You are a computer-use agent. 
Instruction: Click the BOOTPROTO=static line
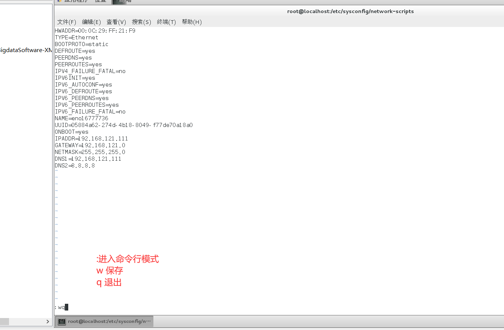coord(81,44)
